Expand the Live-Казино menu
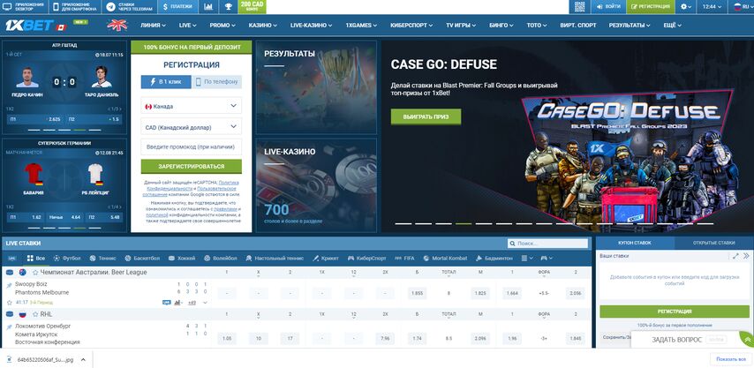This screenshot has height=368, width=754. coord(312,26)
